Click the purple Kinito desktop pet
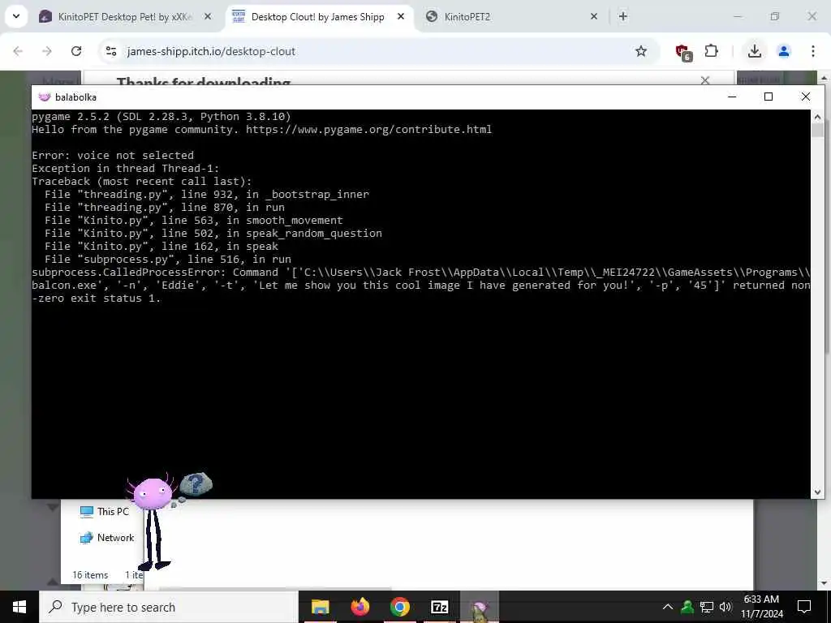 152,522
